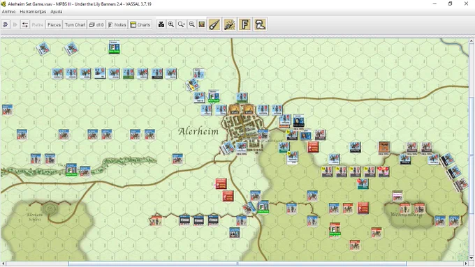Click the cannon barrel toolbar icon
The width and height of the screenshot is (475, 267).
coord(214,24)
